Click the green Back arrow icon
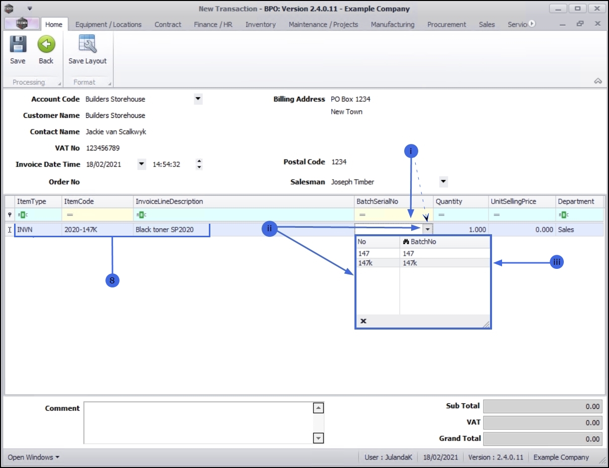This screenshot has height=468, width=609. coord(46,45)
